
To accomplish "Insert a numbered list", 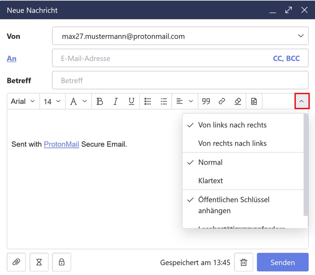I will point(164,101).
